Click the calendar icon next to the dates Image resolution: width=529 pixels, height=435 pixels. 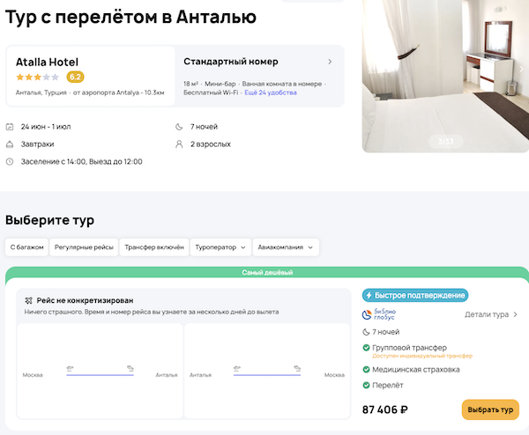pyautogui.click(x=10, y=126)
